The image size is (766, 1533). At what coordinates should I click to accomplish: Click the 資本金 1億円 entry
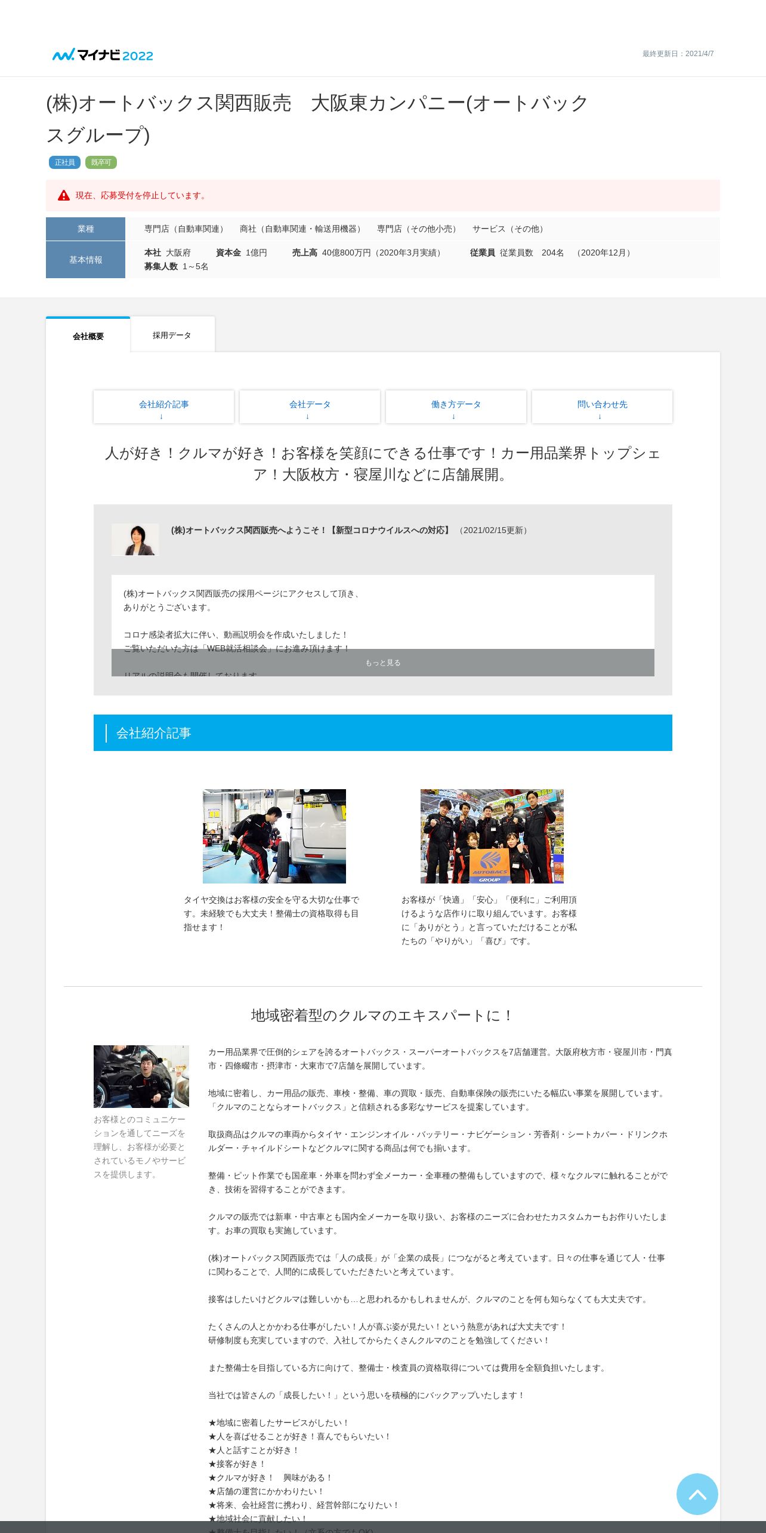[242, 253]
